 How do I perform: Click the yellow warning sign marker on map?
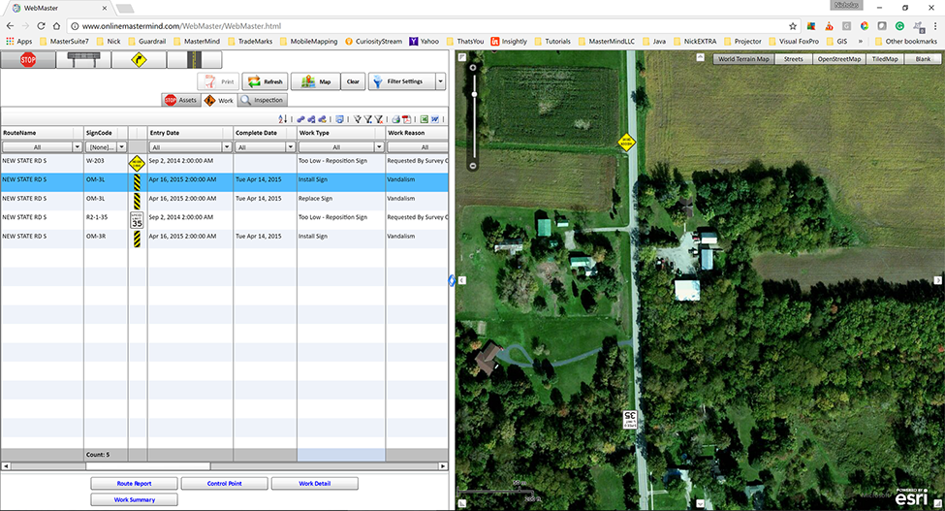[626, 142]
